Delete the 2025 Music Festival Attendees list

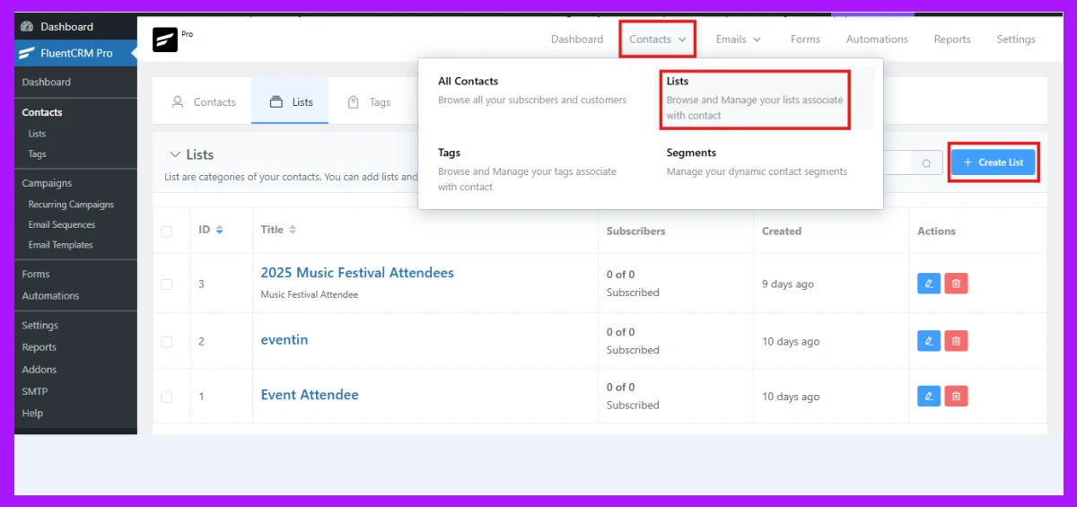pos(956,284)
